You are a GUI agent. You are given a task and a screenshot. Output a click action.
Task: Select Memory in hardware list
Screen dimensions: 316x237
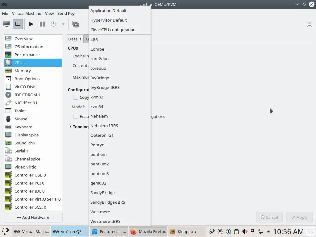click(33, 71)
